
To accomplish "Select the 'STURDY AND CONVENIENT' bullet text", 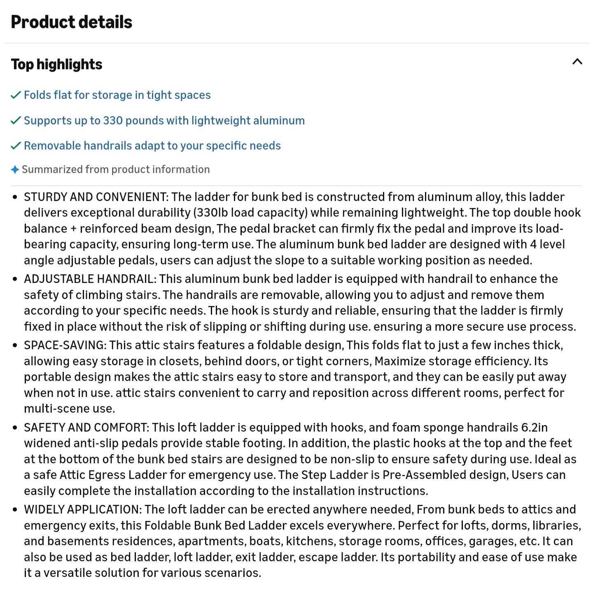I will point(303,229).
